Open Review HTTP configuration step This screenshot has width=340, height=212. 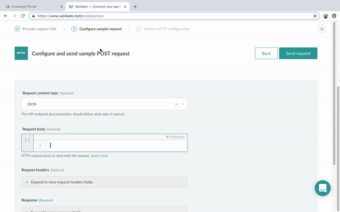tap(167, 29)
